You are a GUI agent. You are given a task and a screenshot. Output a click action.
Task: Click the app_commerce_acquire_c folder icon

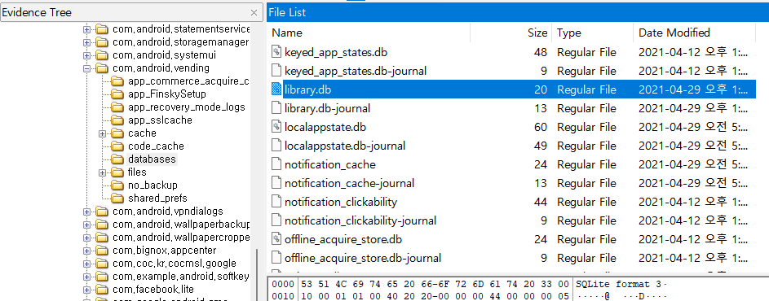pos(117,81)
